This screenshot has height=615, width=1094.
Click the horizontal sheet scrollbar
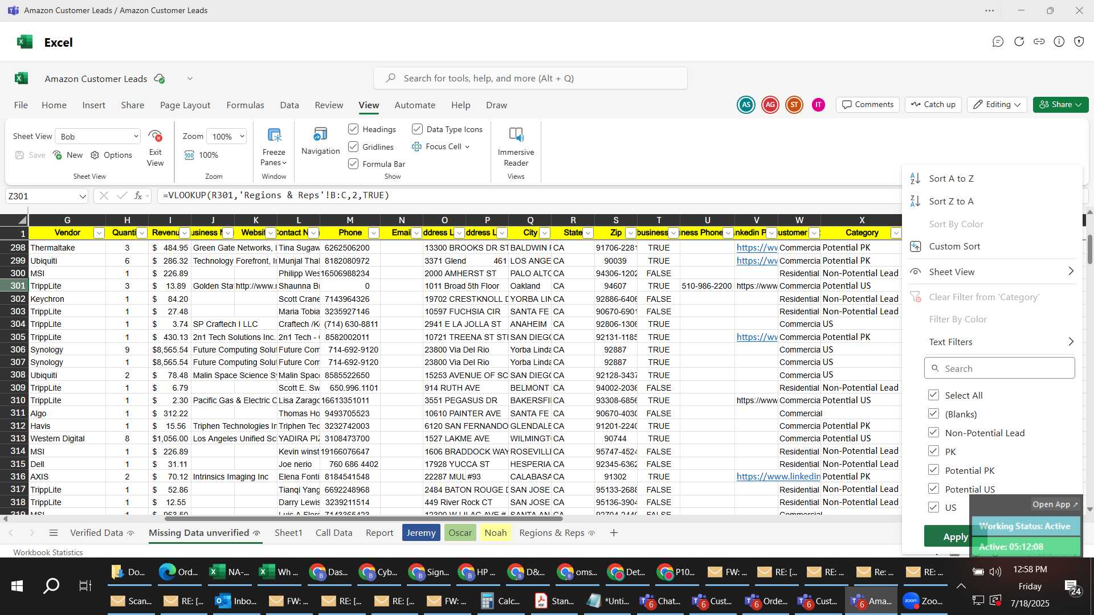[x=363, y=519]
